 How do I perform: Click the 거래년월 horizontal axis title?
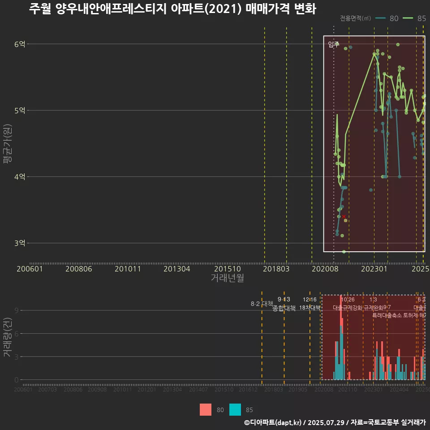pos(228,278)
